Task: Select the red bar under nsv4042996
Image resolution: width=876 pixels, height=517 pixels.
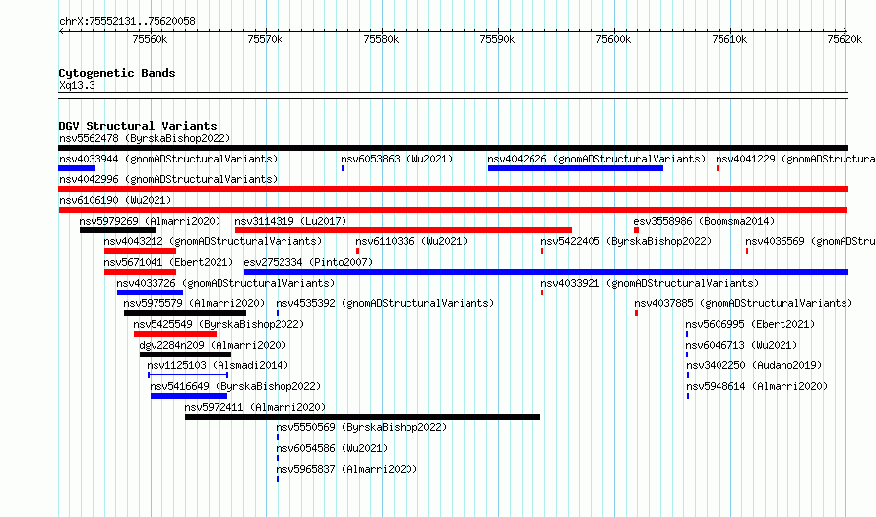Action: click(x=453, y=189)
